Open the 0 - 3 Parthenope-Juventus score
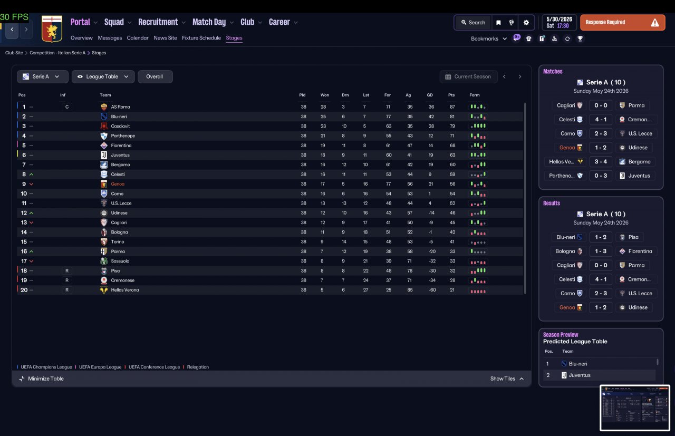Viewport: 675px width, 436px height. 601,176
